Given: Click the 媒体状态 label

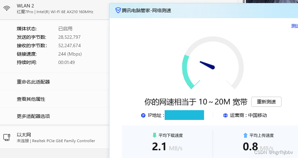Looking at the screenshot, I should pos(27,29).
